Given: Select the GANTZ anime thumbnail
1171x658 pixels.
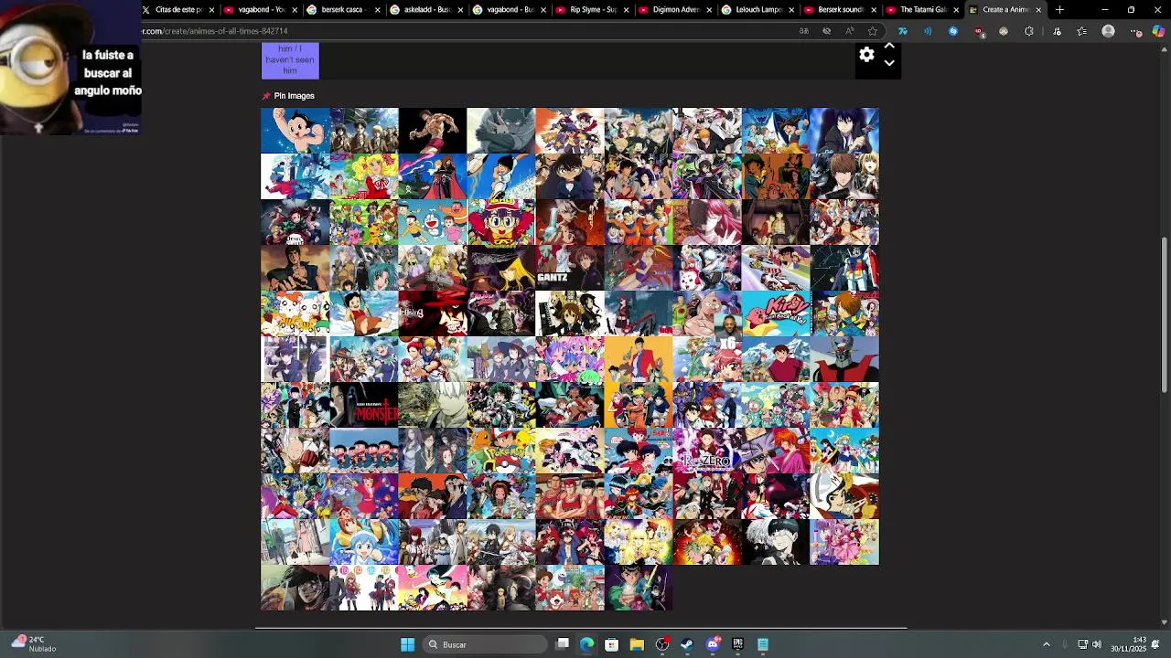Looking at the screenshot, I should click(569, 268).
